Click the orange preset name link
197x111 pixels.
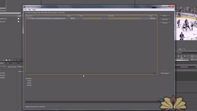(x=92, y=18)
